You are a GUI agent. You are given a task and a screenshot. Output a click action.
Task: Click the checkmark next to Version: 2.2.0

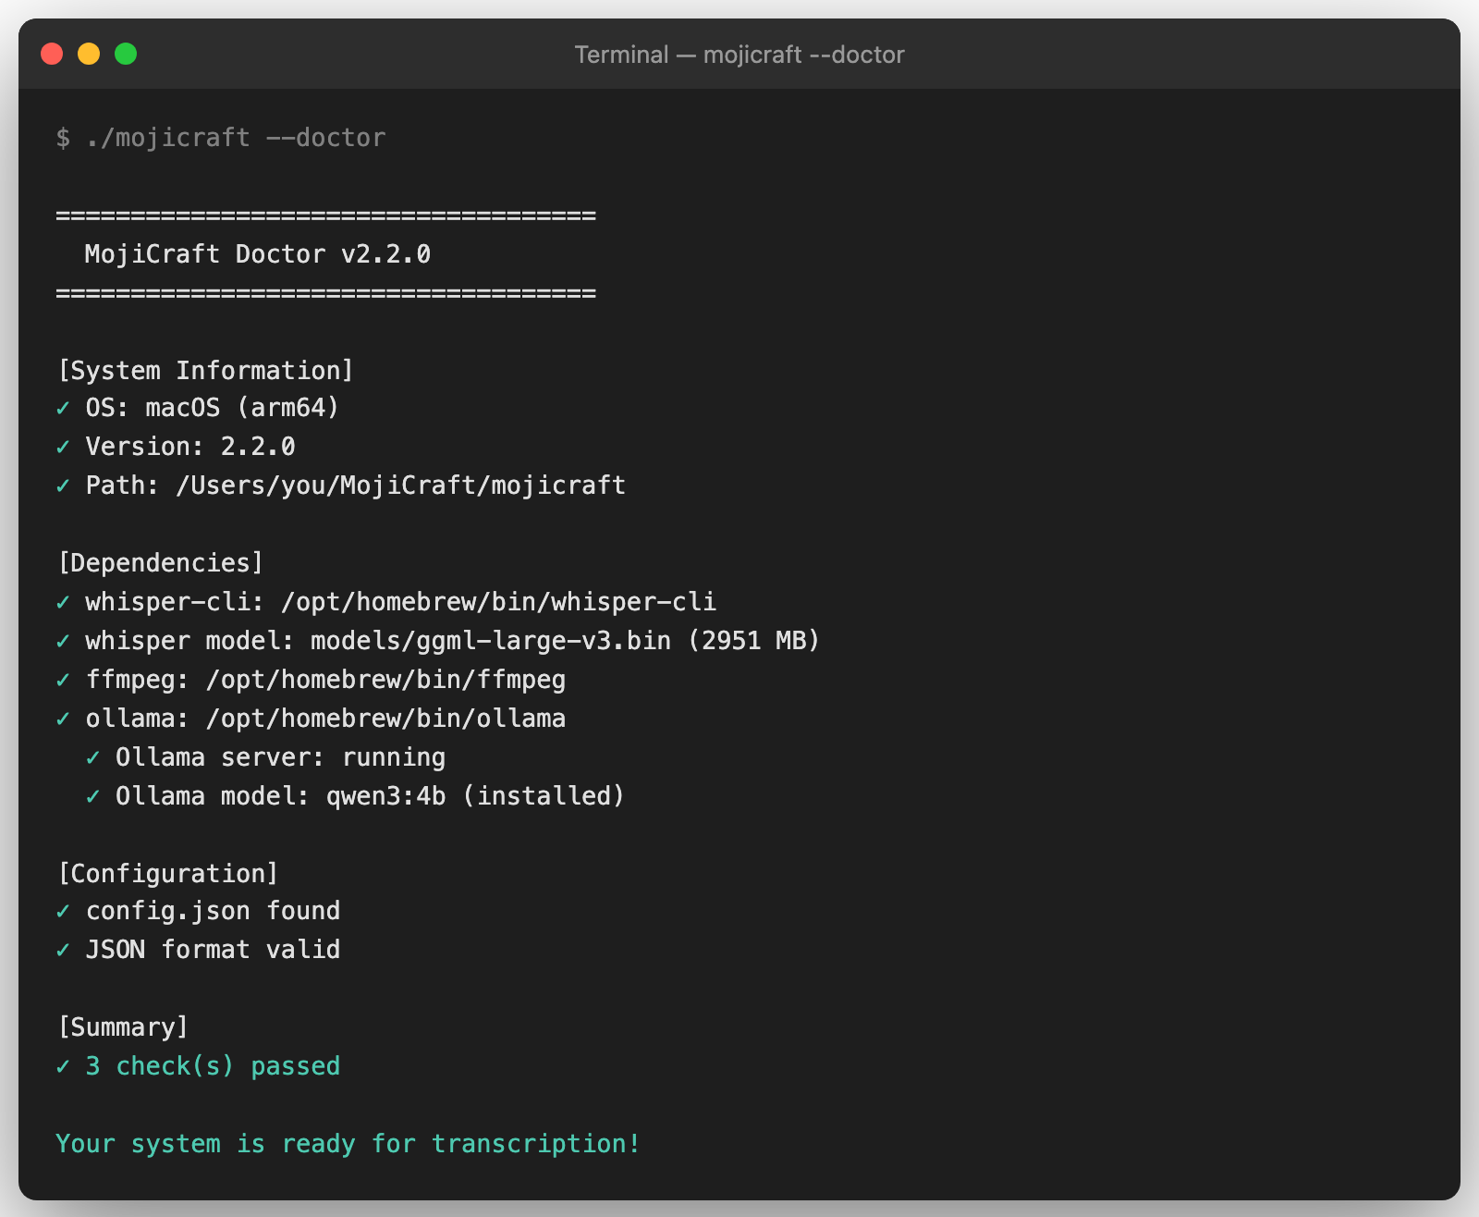point(63,447)
